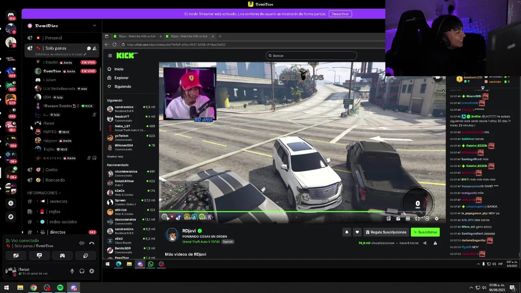
Task: Join the Personal voice channel
Action: click(62, 38)
